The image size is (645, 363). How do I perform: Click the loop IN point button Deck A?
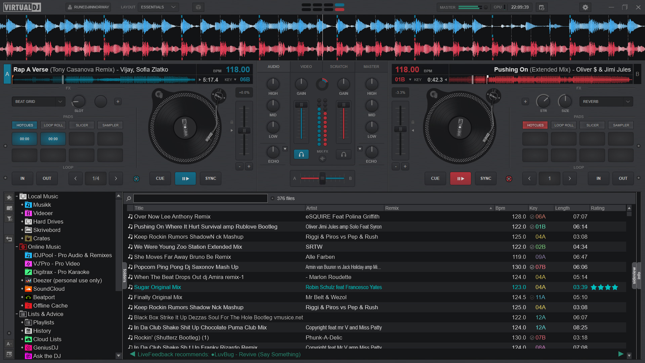[x=22, y=178]
